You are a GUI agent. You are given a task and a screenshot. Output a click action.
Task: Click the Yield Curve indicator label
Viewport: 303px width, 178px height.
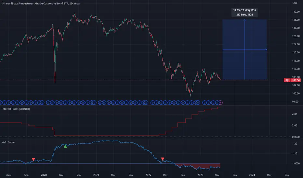pyautogui.click(x=8, y=142)
